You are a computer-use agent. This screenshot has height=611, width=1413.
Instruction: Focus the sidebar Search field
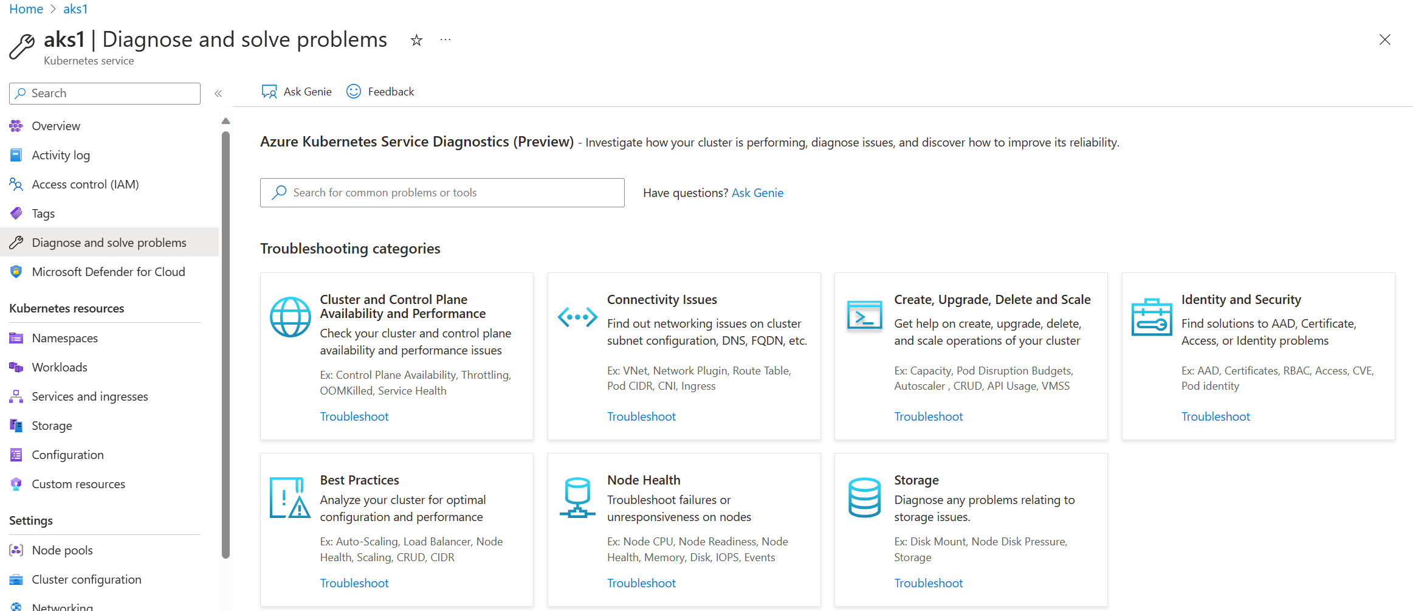click(x=105, y=94)
